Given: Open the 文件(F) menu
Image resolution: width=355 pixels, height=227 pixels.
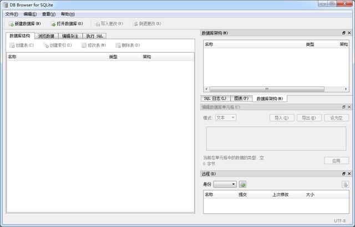Looking at the screenshot, I should tap(12, 14).
